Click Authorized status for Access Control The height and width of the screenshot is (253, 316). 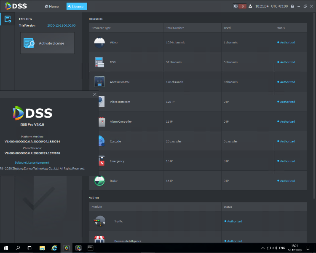coord(286,82)
